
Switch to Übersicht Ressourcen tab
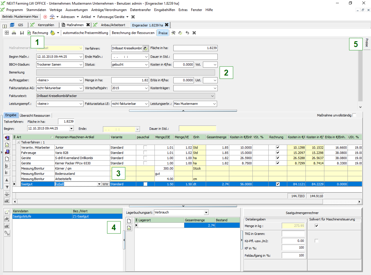[35, 116]
